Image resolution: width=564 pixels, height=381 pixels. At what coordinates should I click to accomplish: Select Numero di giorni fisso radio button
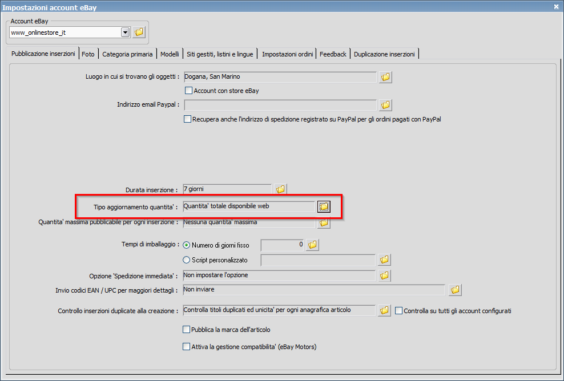click(186, 245)
